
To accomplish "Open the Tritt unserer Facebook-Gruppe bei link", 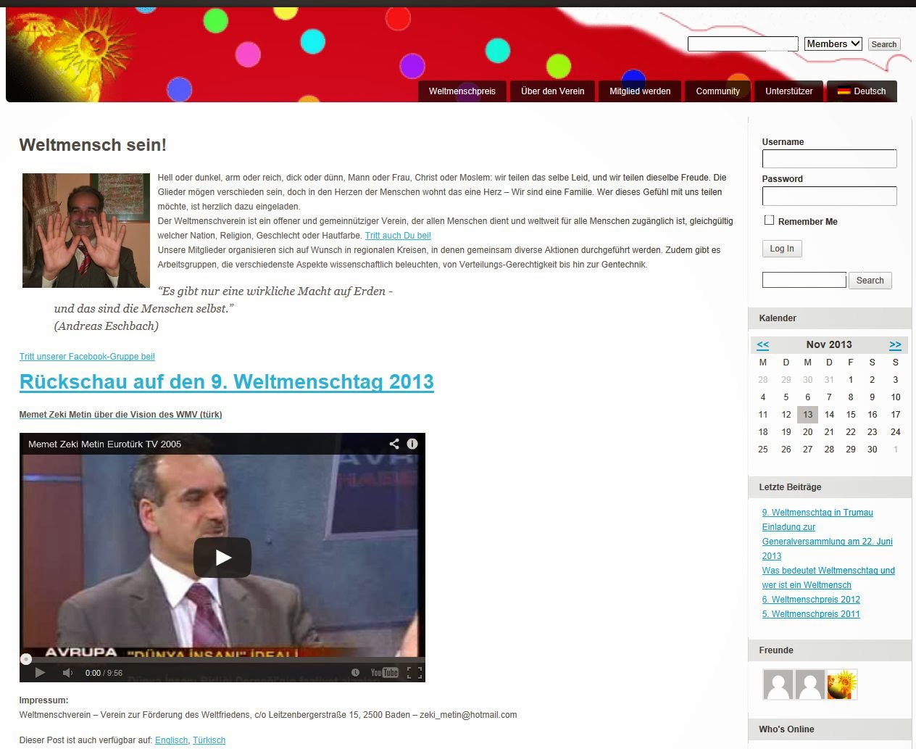I will (87, 357).
